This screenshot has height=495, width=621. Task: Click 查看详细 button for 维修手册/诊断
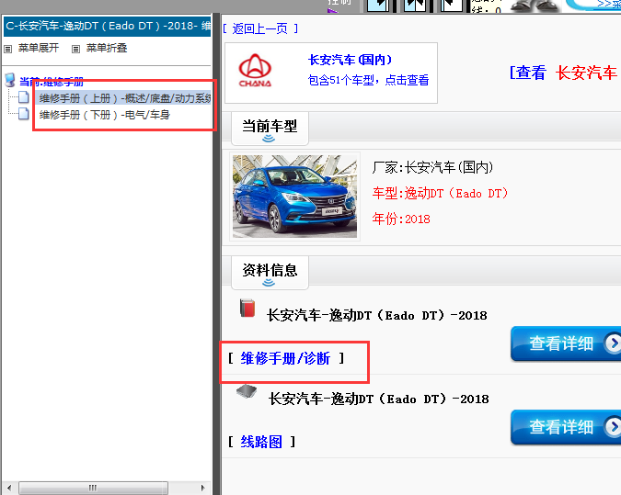(566, 343)
